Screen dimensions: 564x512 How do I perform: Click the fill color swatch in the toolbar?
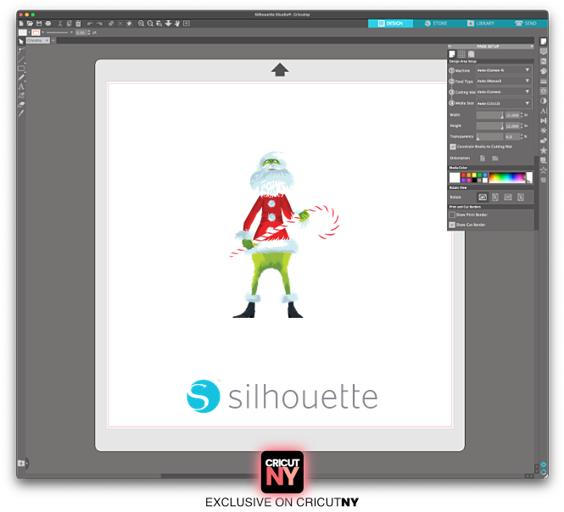point(23,32)
